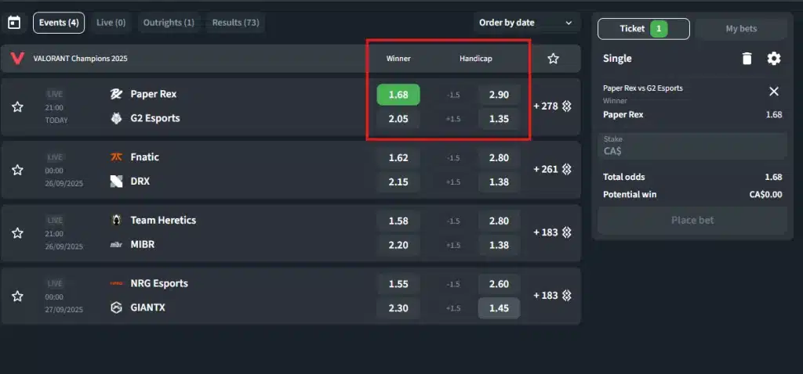Pick GIANTX +1.5 handicap odds 1.45

[x=499, y=308]
